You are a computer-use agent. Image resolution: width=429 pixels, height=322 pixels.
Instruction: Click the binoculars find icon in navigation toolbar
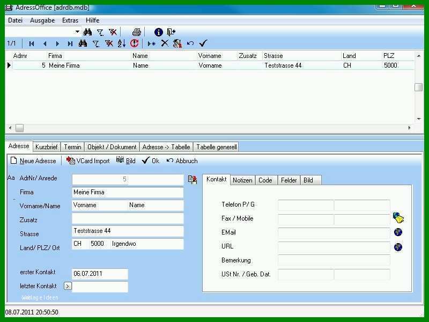[83, 43]
